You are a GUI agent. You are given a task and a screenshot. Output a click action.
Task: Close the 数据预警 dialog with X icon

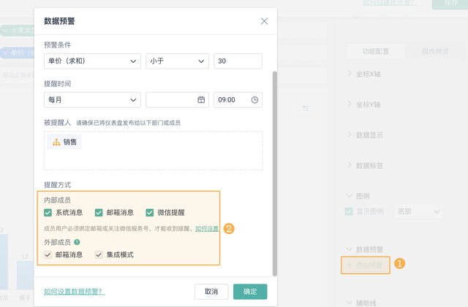point(264,21)
